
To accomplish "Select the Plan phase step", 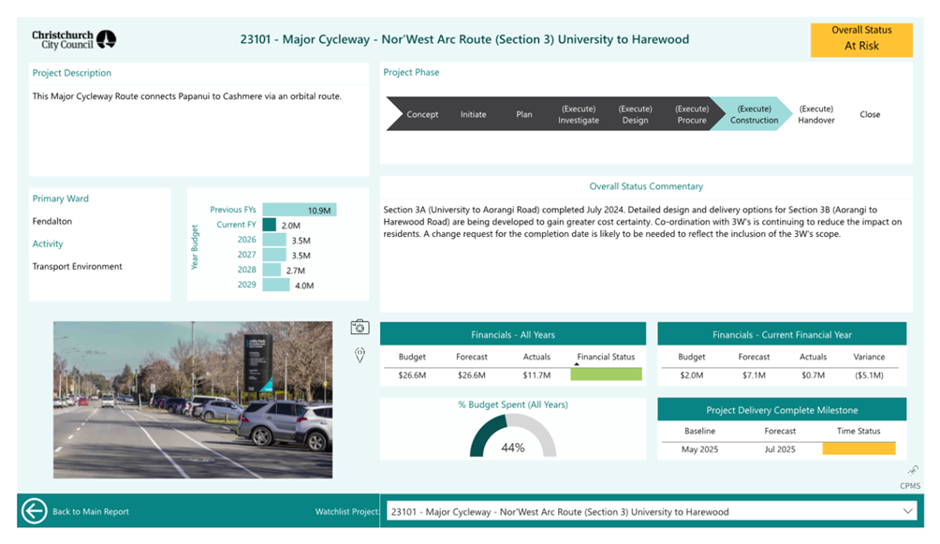I will [524, 114].
